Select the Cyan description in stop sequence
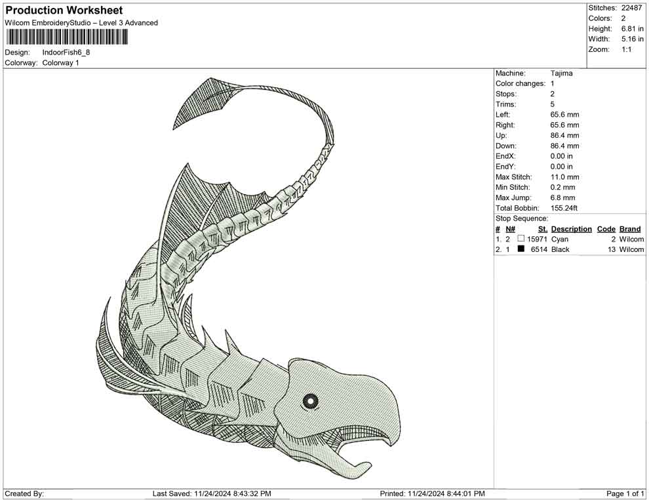The image size is (649, 500). 560,239
